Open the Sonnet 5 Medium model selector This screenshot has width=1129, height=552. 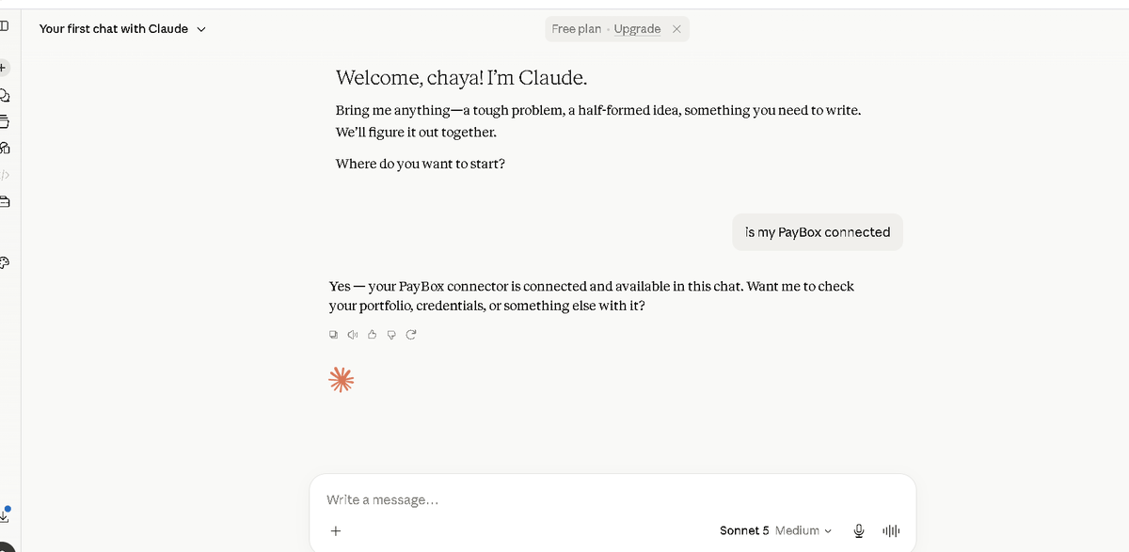pyautogui.click(x=776, y=530)
